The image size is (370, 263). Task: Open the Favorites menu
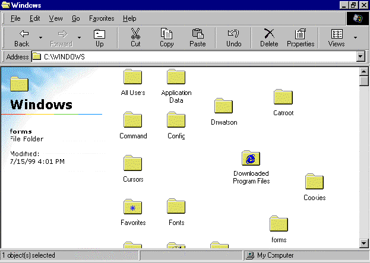click(102, 18)
